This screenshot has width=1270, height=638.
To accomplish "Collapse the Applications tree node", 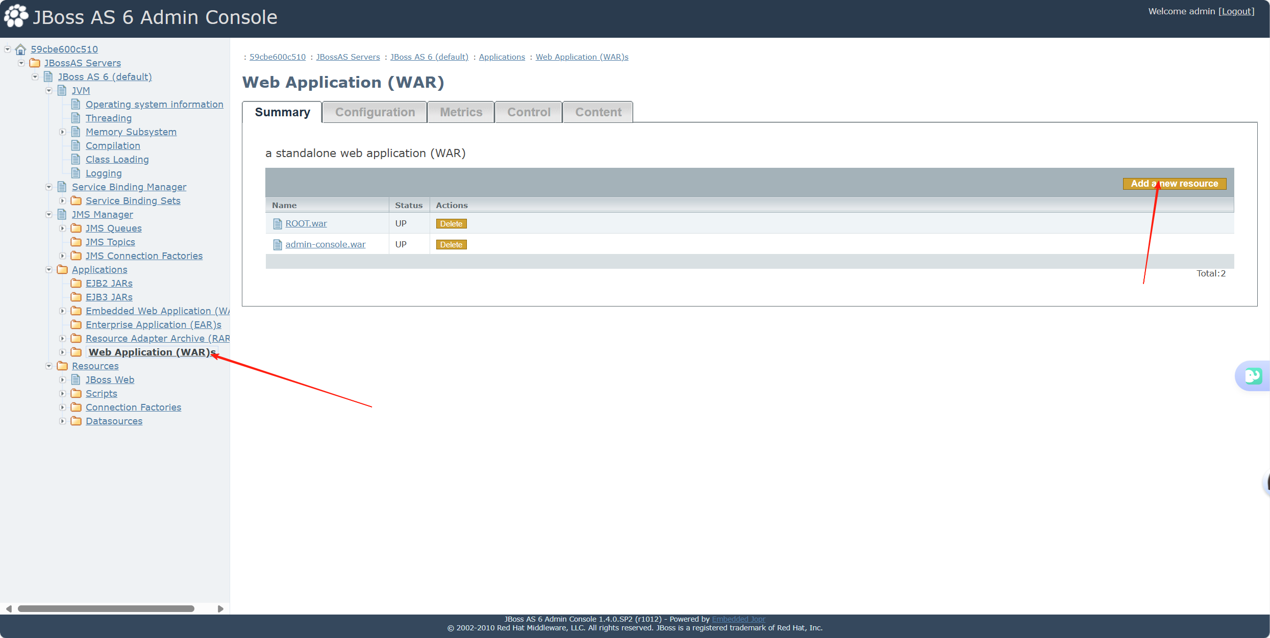I will [x=49, y=270].
